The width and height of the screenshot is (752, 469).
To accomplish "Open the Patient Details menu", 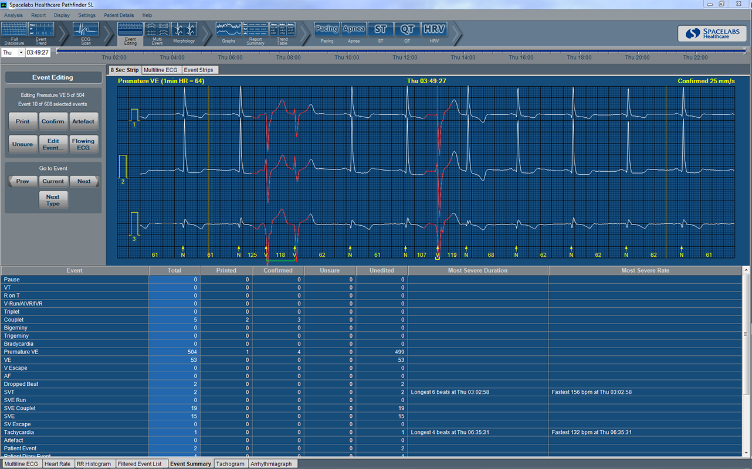I will coord(119,15).
